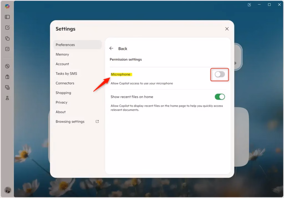Click the compact view icon in title bar
The height and width of the screenshot is (198, 284).
249,4
